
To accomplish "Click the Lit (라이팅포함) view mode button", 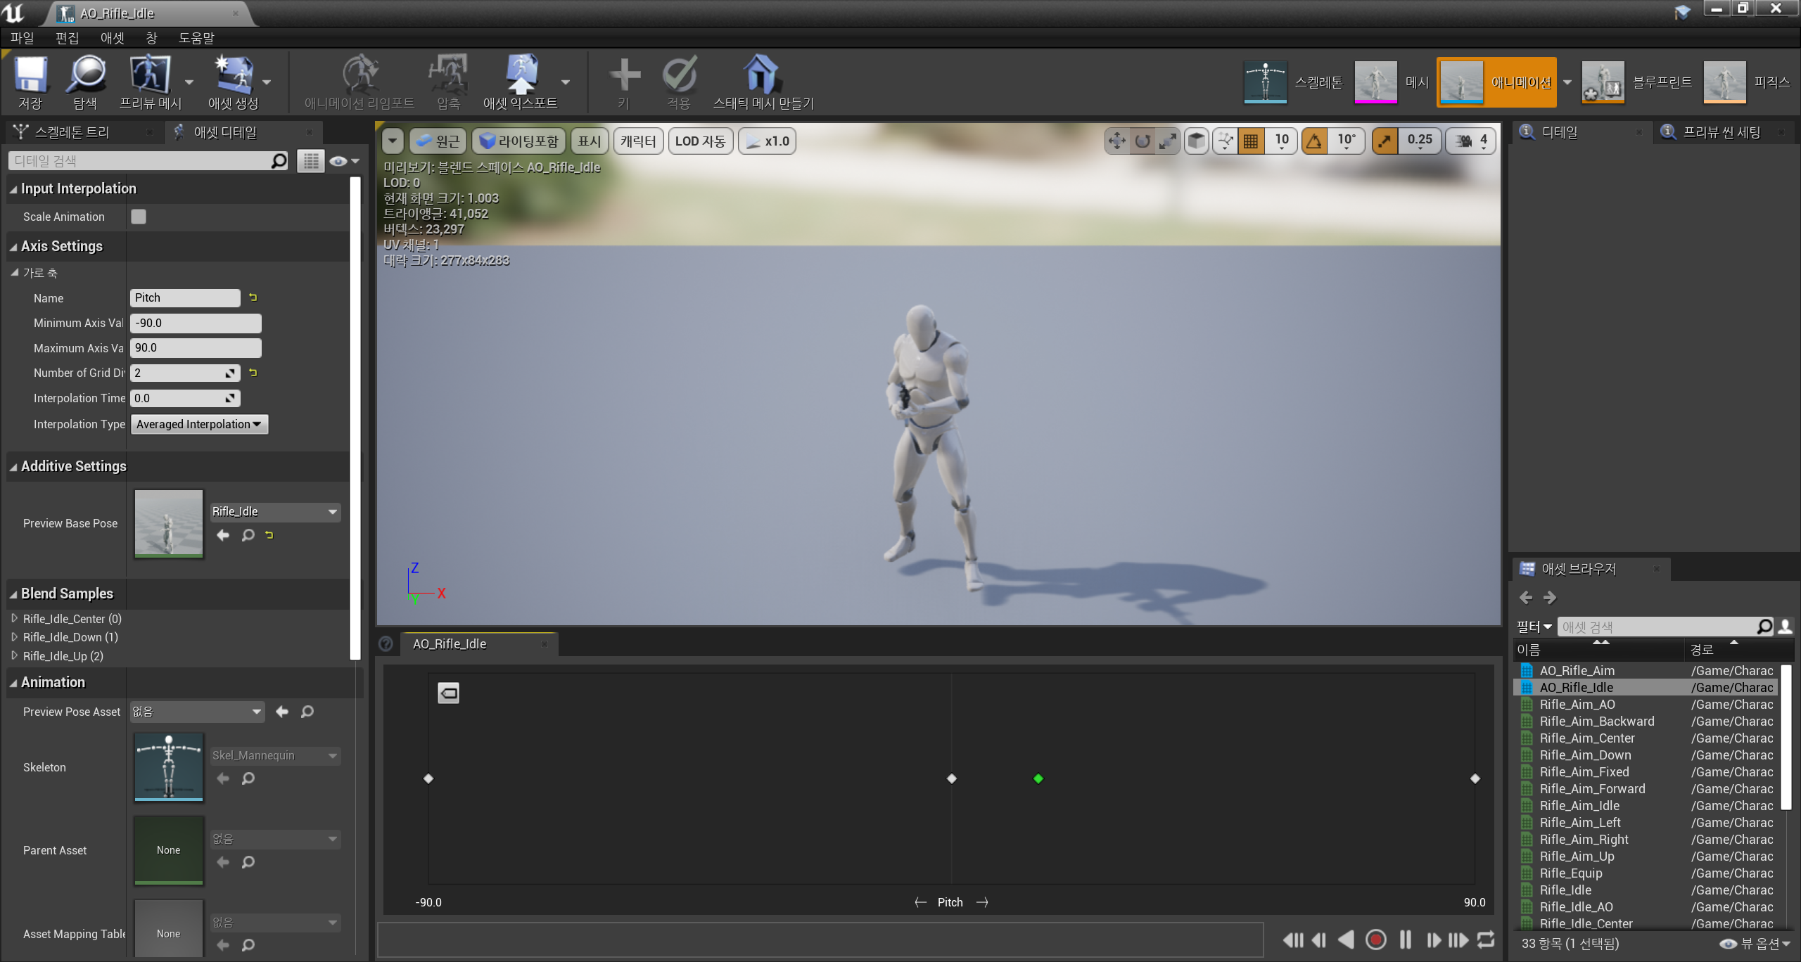I will 519,141.
